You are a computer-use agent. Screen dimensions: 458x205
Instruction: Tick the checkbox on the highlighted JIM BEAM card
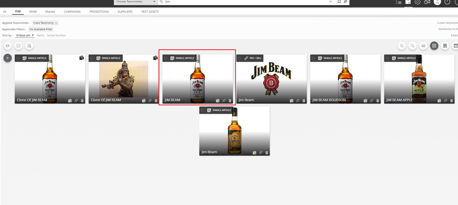tap(166, 58)
